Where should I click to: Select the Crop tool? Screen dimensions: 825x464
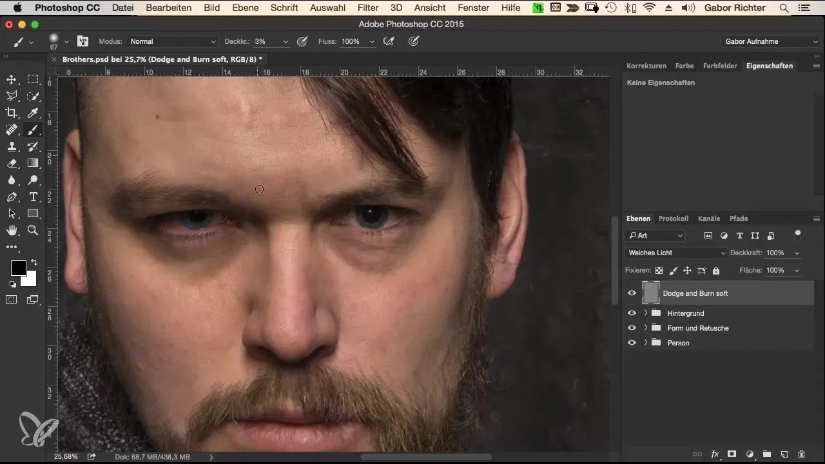coord(12,113)
